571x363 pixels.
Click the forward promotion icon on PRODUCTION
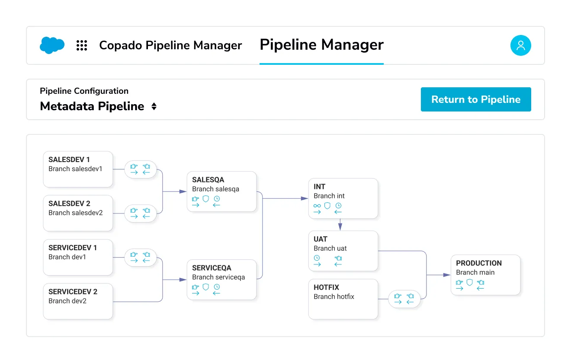pos(459,283)
